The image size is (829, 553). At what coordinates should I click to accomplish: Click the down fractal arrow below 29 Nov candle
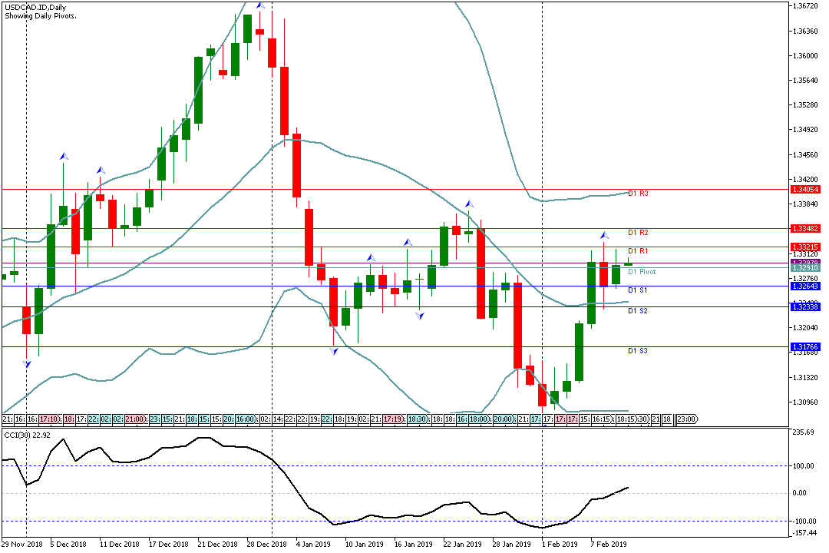coord(27,364)
